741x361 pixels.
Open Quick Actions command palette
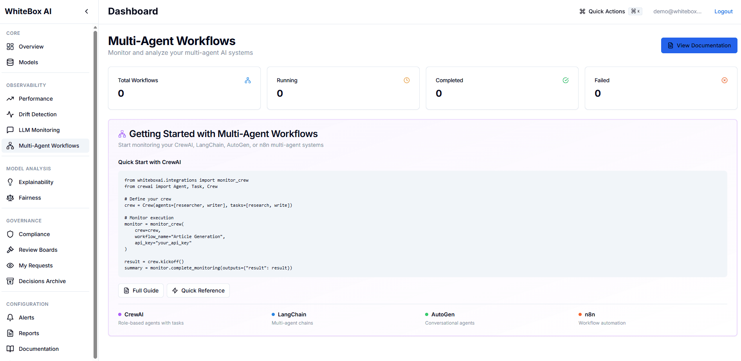click(x=611, y=11)
